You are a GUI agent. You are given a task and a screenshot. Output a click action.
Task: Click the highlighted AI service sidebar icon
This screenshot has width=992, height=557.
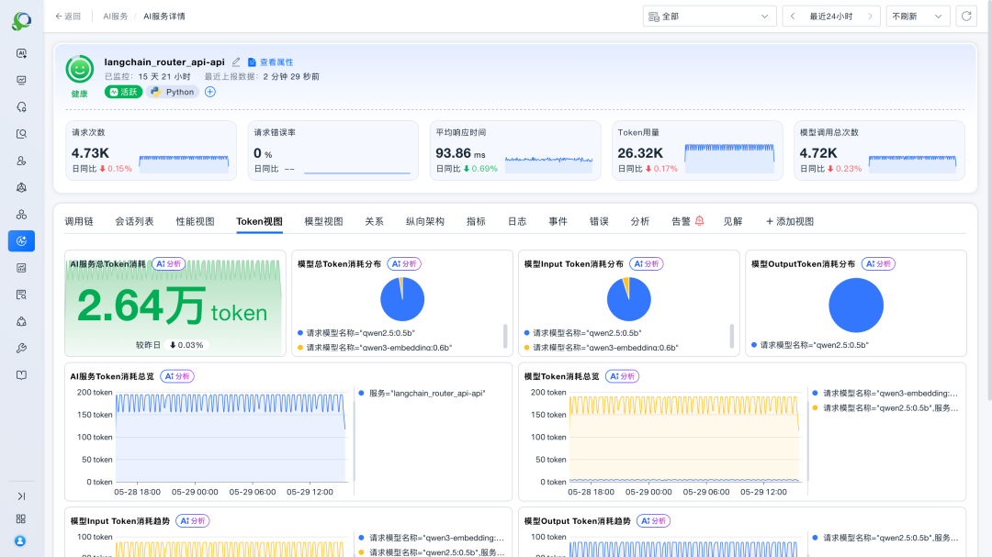tap(21, 241)
